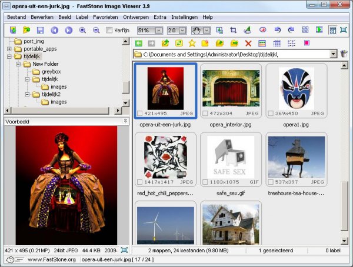The width and height of the screenshot is (353, 267).
Task: Tick the checkbox on safe_sex.gif thumbnail
Action: (205, 182)
